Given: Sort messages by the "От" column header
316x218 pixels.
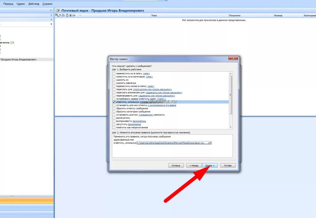Looking at the screenshot, I should 74,15.
